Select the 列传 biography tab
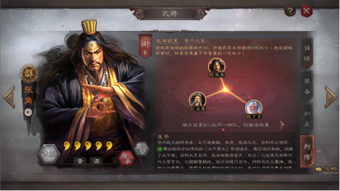Image resolution: width=340 pixels, height=191 pixels. coord(307,152)
